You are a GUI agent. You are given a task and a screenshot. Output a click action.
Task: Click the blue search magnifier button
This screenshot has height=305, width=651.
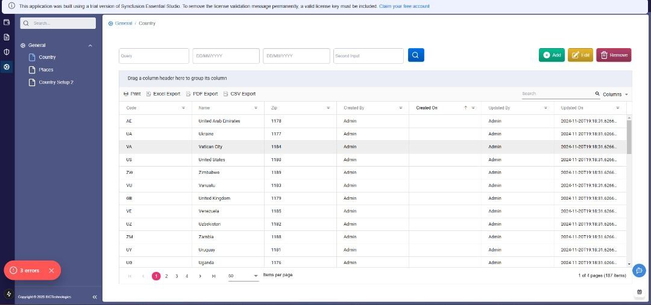[416, 55]
